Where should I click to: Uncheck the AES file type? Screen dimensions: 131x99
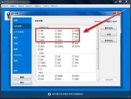coord(39,46)
